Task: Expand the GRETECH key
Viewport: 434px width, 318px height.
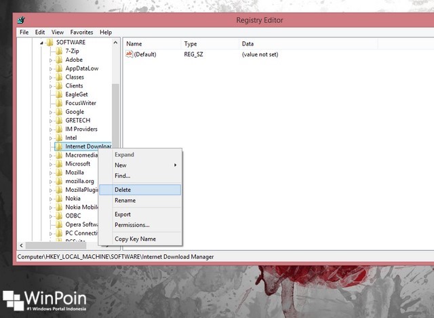Action: [x=51, y=121]
